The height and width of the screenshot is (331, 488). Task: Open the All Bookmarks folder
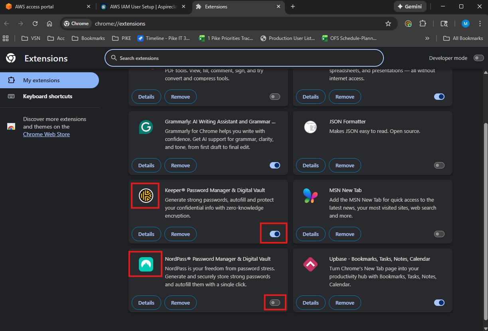(x=463, y=38)
